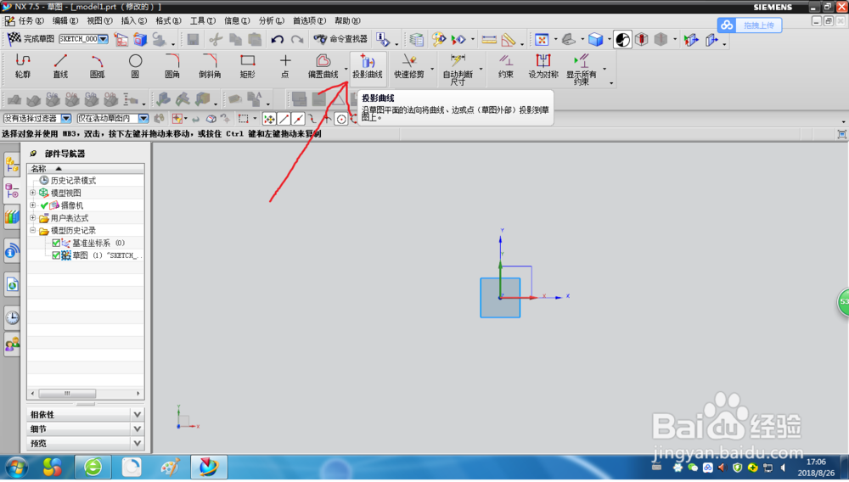Select the 圆角 fillet tool

(172, 66)
